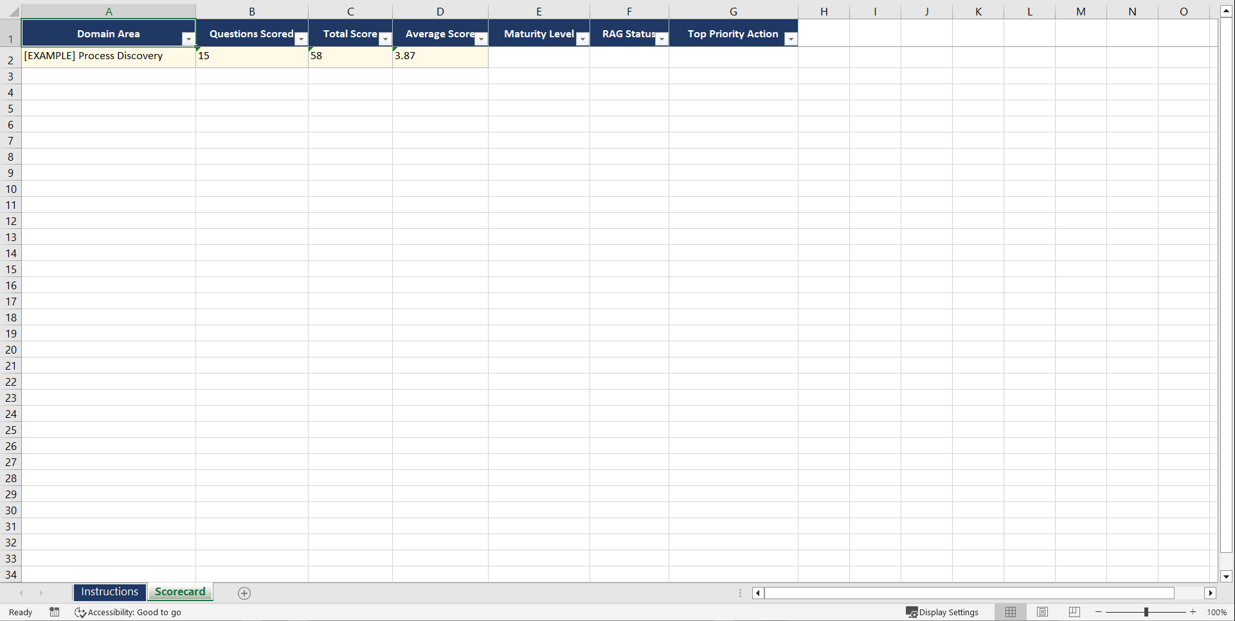Open Page Break Preview
This screenshot has height=621, width=1235.
(1074, 611)
